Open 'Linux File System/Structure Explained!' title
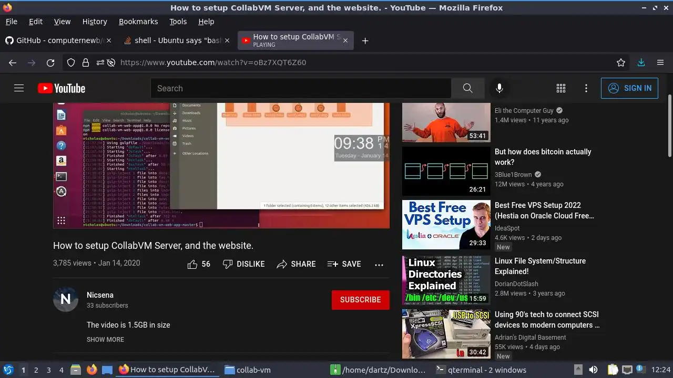Screen dimensions: 673x378 pyautogui.click(x=540, y=266)
